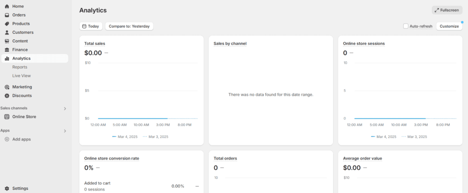
Task: Open the Reports submenu item
Action: 20,67
